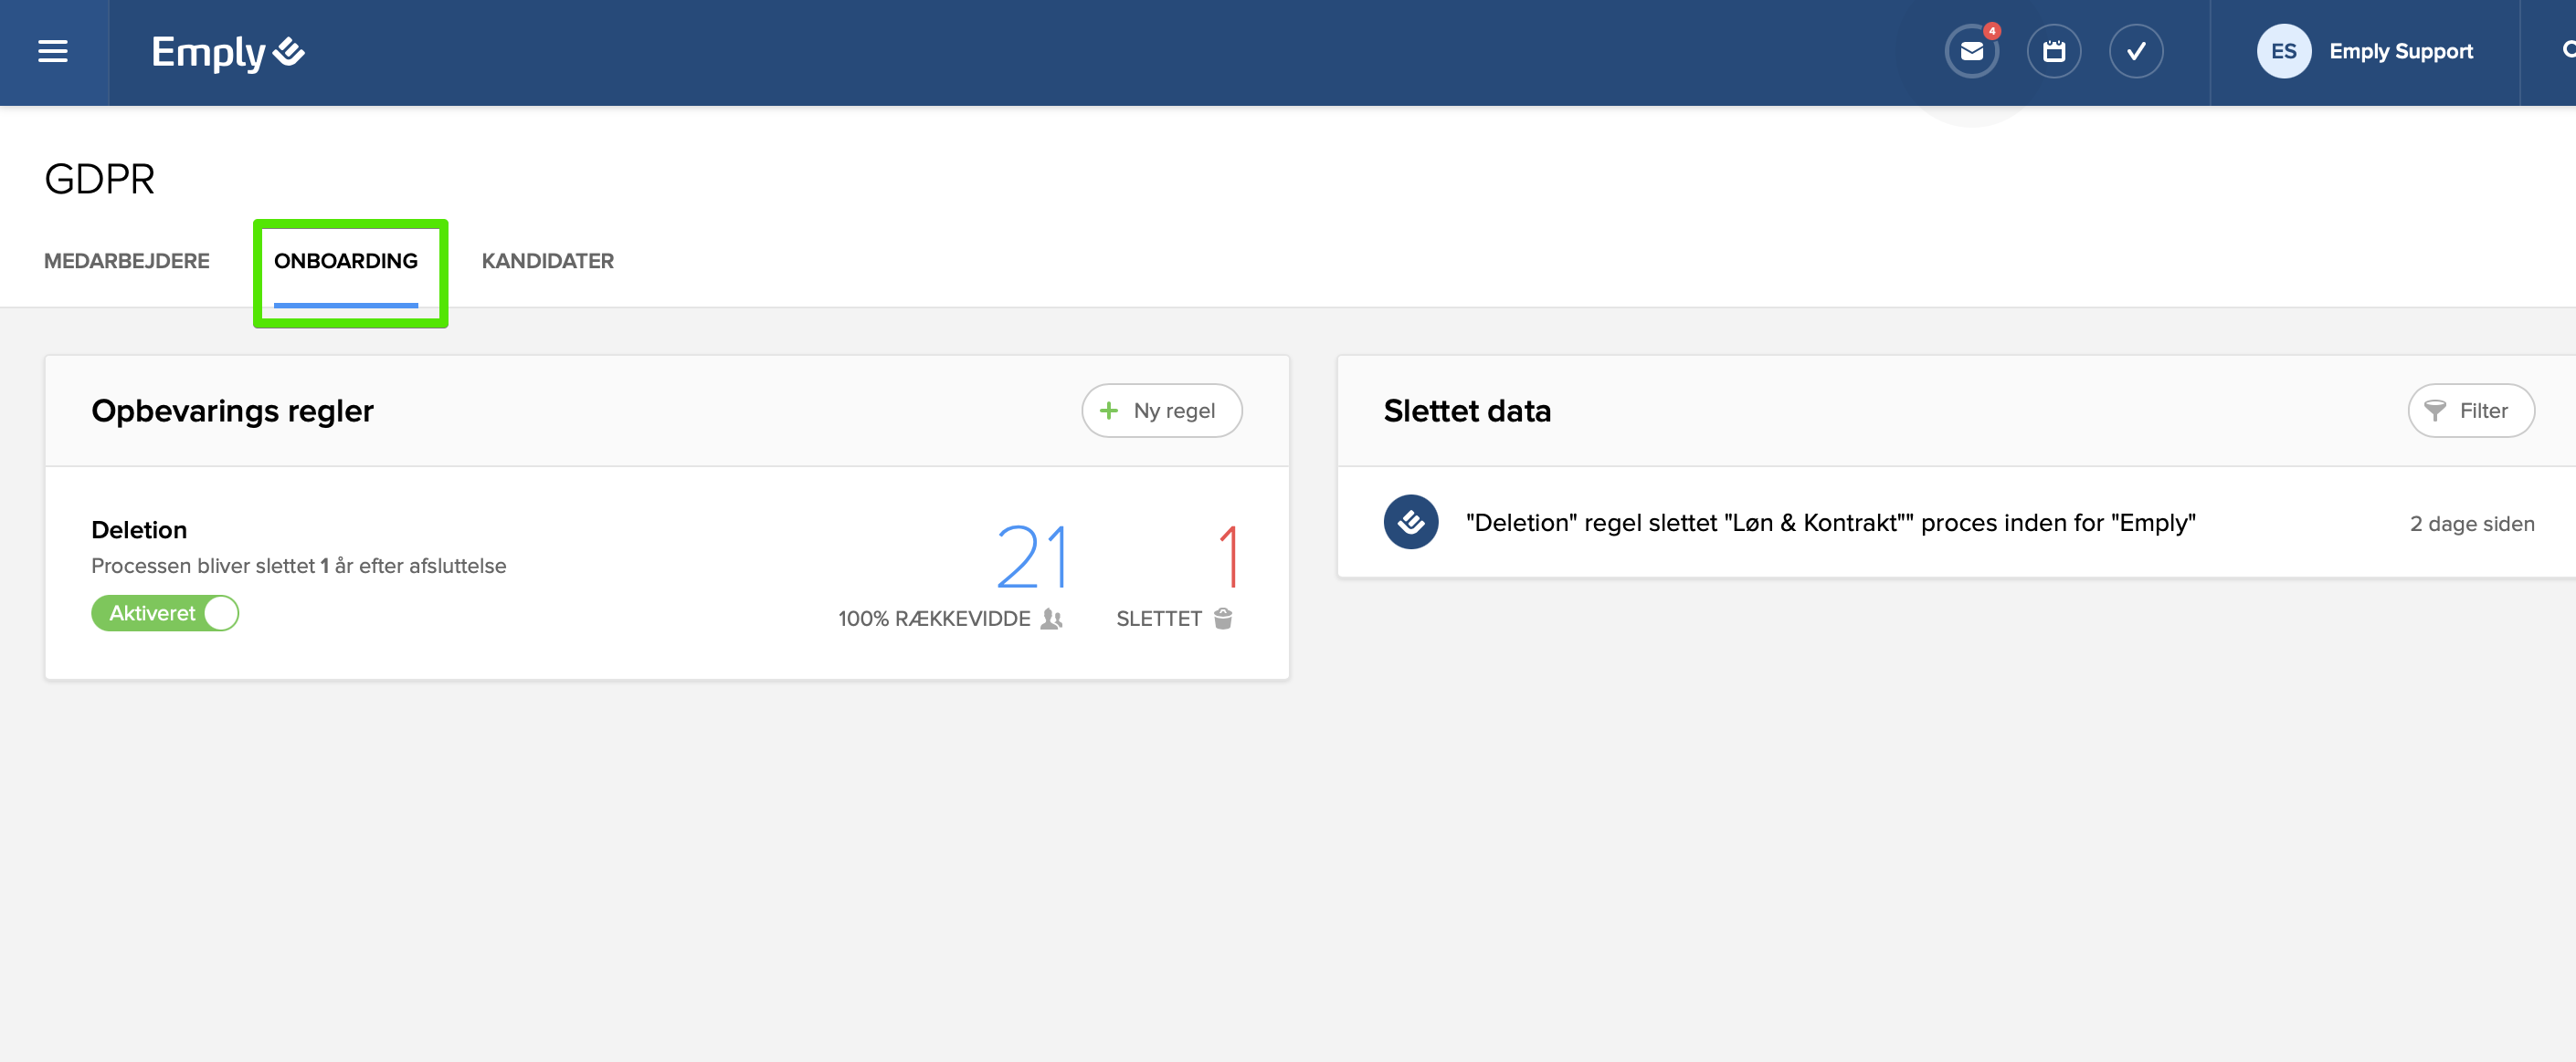2576x1062 pixels.
Task: Click the 21 reach count number
Action: click(1031, 557)
